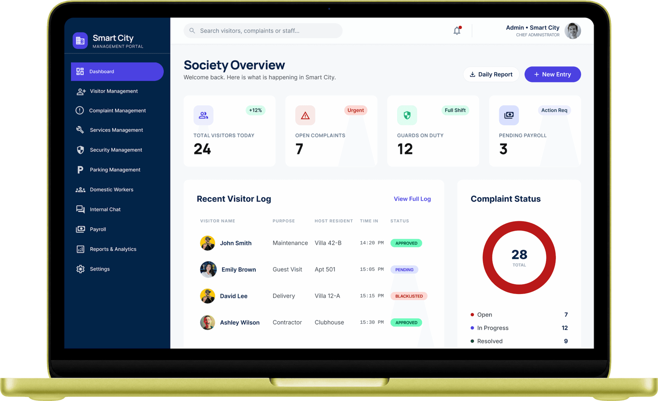
Task: Click the Parking Management P icon
Action: (80, 170)
